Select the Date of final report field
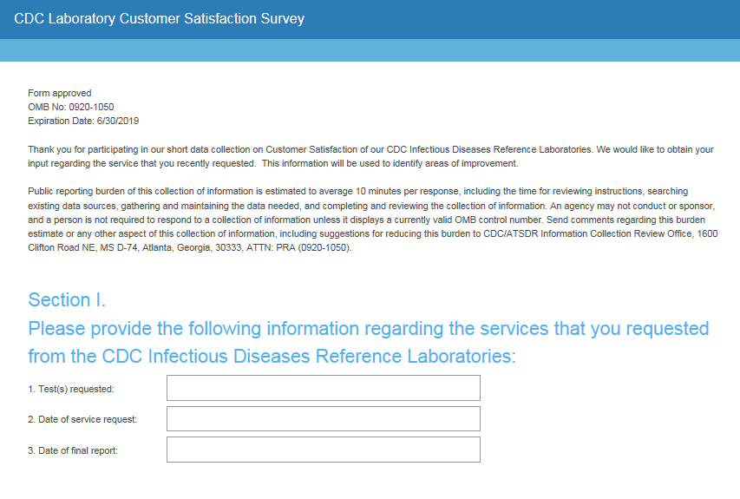Viewport: 740px width, 499px height. coord(324,450)
